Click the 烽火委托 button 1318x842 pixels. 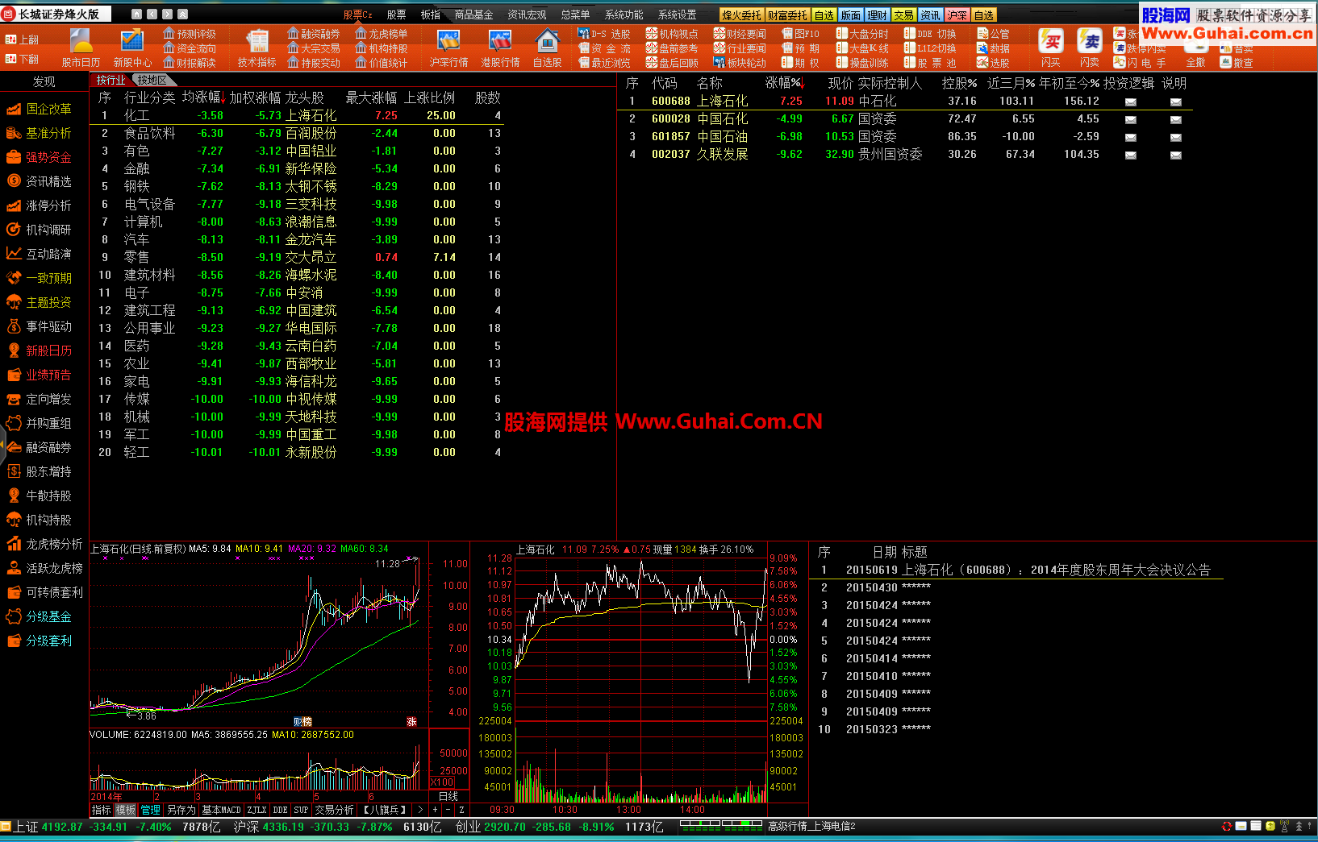point(741,15)
